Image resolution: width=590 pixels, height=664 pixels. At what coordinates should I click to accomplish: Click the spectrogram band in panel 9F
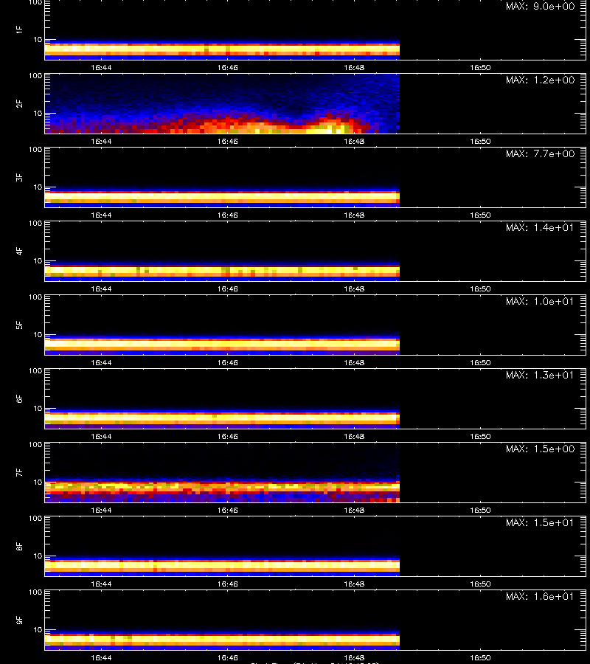222,640
